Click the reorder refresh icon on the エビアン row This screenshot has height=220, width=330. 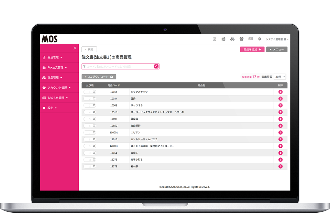[x=93, y=132]
